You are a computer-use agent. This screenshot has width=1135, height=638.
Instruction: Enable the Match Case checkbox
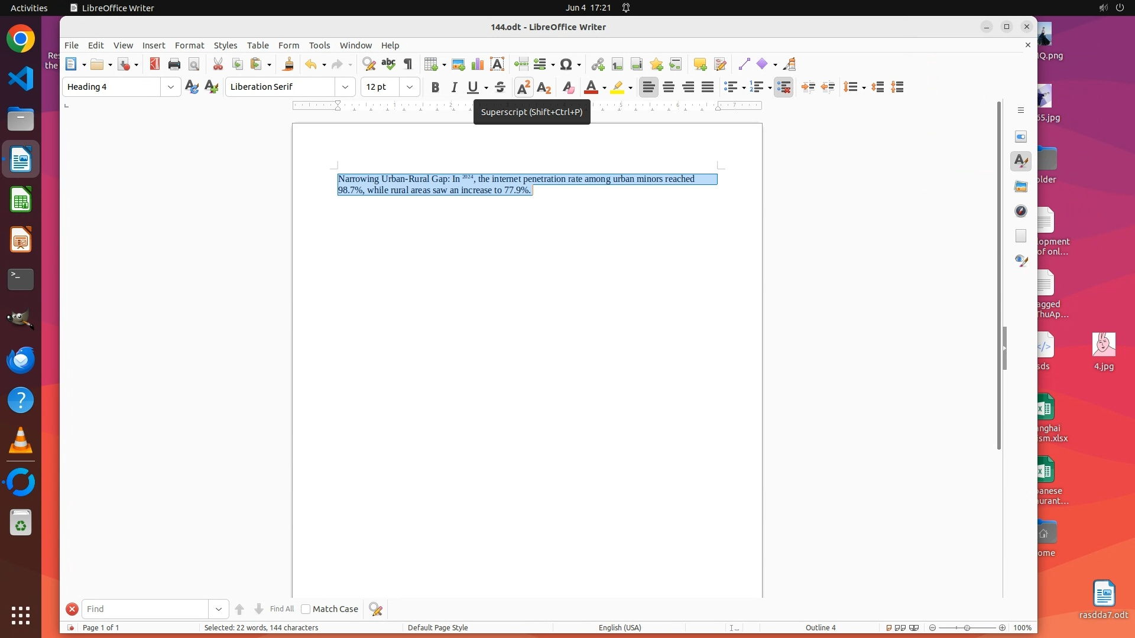point(306,609)
